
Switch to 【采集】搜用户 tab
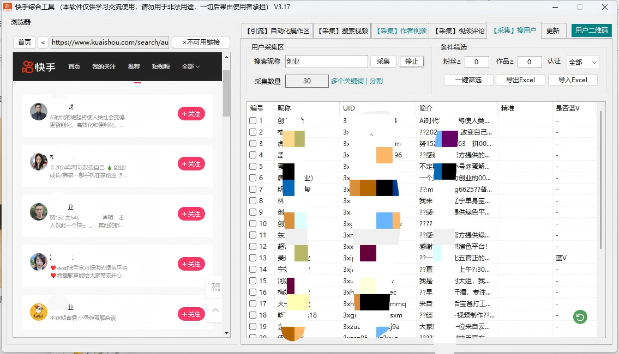pos(514,30)
